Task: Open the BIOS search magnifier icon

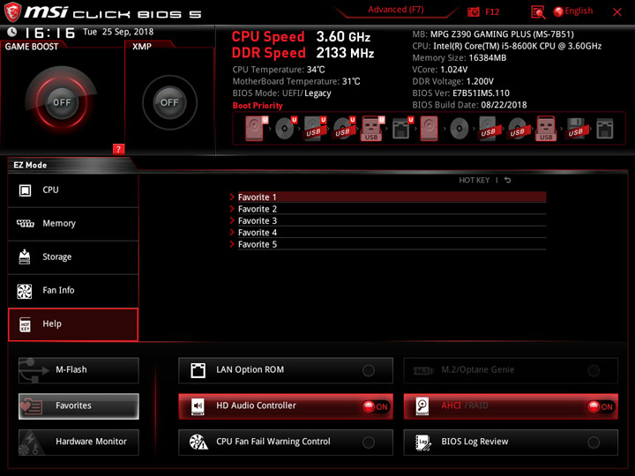Action: pyautogui.click(x=538, y=12)
